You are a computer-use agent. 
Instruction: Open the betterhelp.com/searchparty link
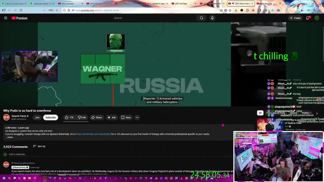point(93,134)
